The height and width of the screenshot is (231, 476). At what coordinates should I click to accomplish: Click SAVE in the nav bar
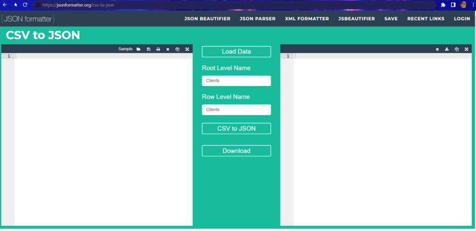(x=391, y=19)
